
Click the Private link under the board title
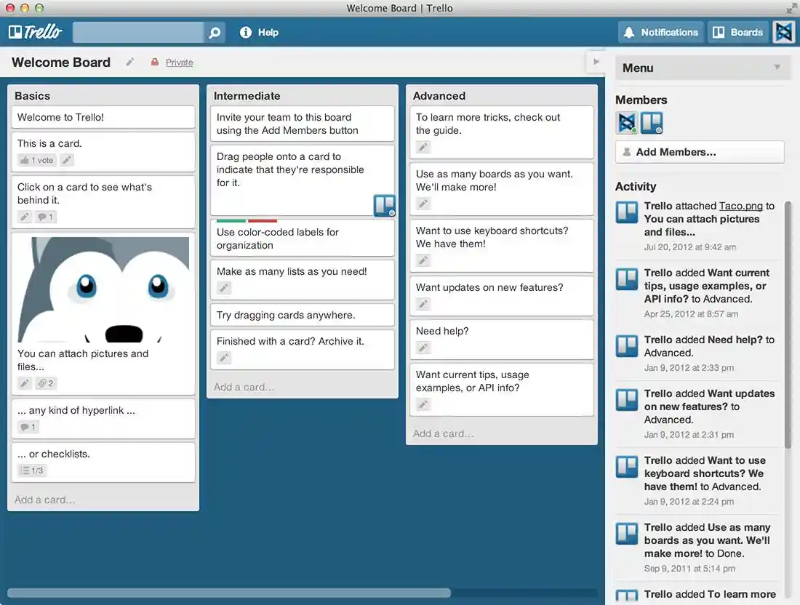tap(178, 63)
